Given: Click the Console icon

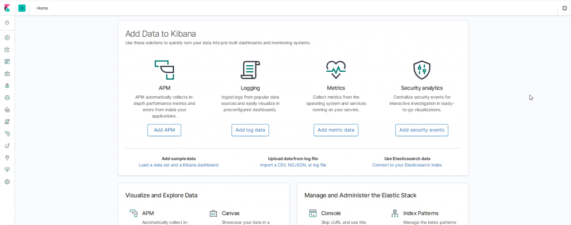Looking at the screenshot, I should (x=312, y=213).
